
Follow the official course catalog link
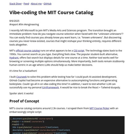[x=28, y=51]
